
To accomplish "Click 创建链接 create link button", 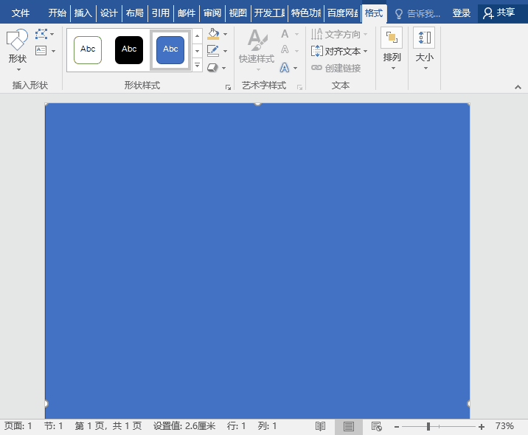I will pyautogui.click(x=336, y=68).
